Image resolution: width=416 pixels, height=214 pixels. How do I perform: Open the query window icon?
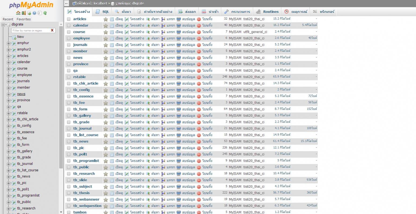point(29,13)
